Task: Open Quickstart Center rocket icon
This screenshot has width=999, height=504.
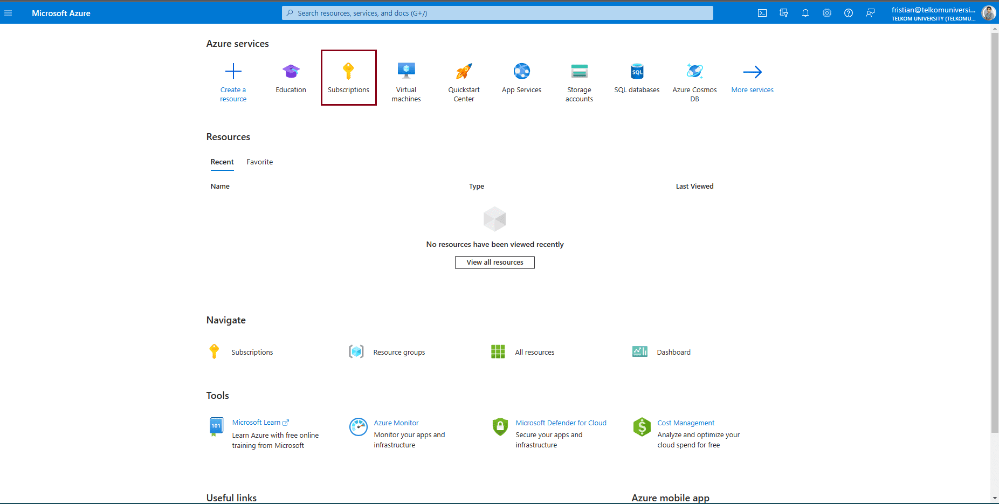Action: [x=464, y=71]
